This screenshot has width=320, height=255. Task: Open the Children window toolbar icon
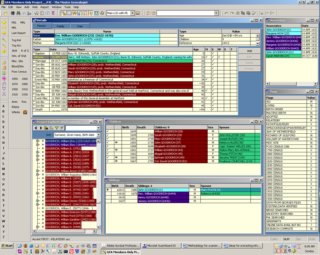coord(80,13)
